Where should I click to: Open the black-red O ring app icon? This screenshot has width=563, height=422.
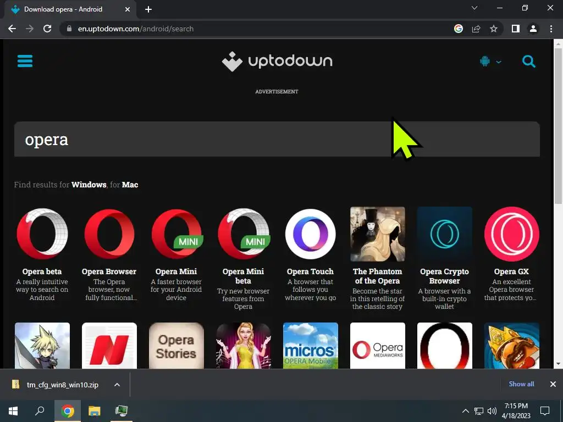[x=444, y=346]
